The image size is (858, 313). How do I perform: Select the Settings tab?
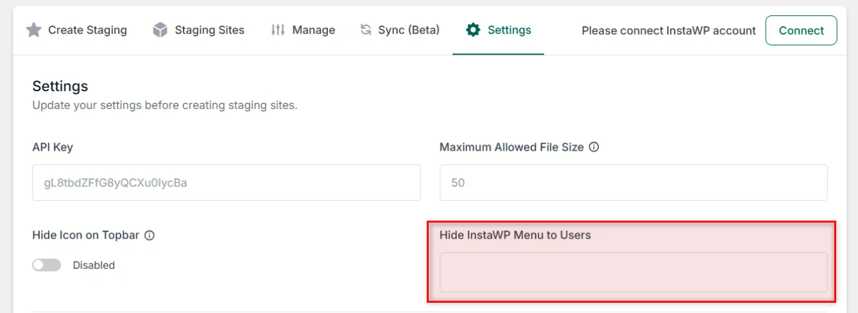(x=499, y=30)
